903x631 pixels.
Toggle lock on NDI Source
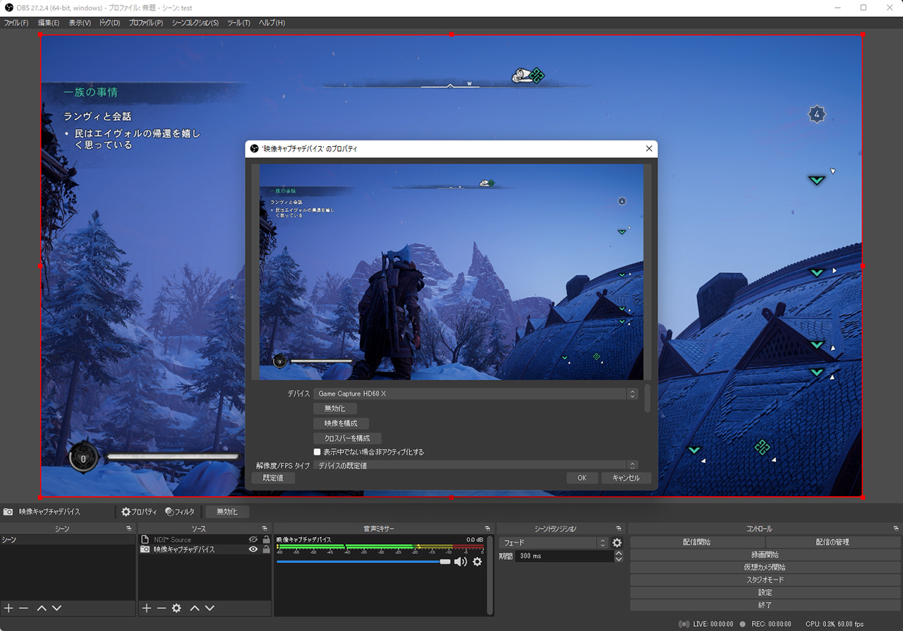point(266,539)
